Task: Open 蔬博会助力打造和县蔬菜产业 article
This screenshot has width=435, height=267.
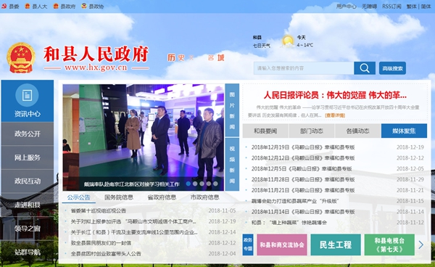Action: (x=295, y=201)
